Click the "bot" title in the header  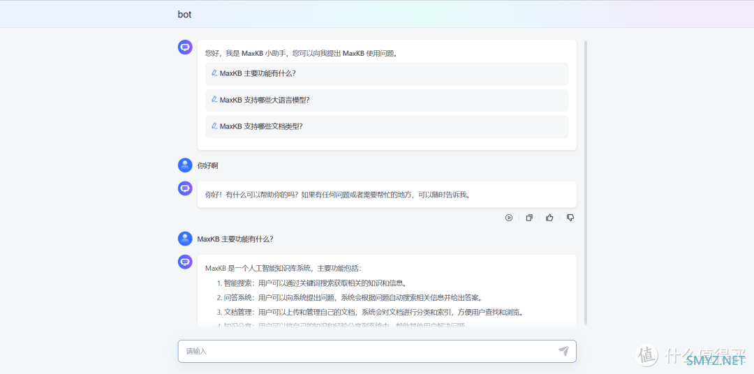click(184, 15)
